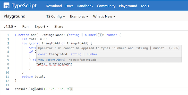
Task: Open the What's New dropdown
Action: point(104,16)
